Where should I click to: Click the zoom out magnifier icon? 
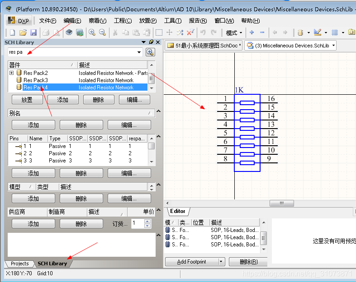click(x=103, y=32)
